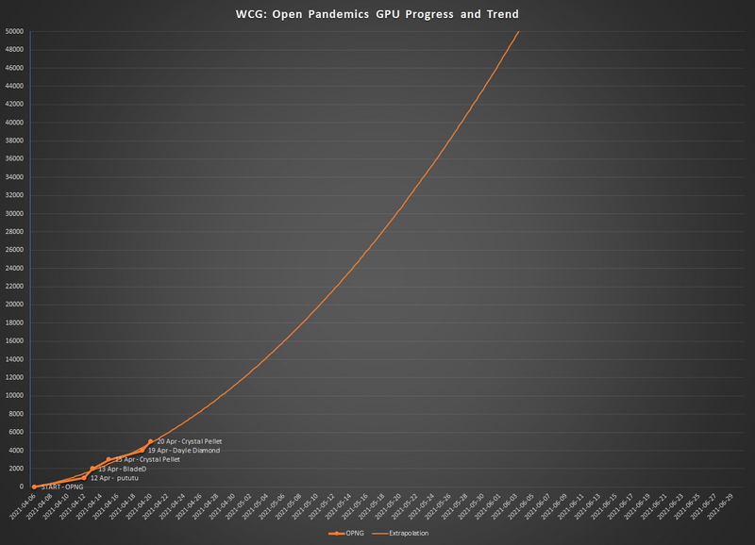Click the 18000 y-axis label
The height and width of the screenshot is (545, 755).
(14, 322)
